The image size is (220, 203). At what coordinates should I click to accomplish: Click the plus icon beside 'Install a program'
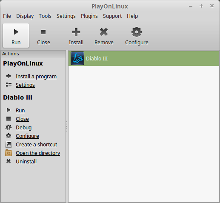point(9,76)
